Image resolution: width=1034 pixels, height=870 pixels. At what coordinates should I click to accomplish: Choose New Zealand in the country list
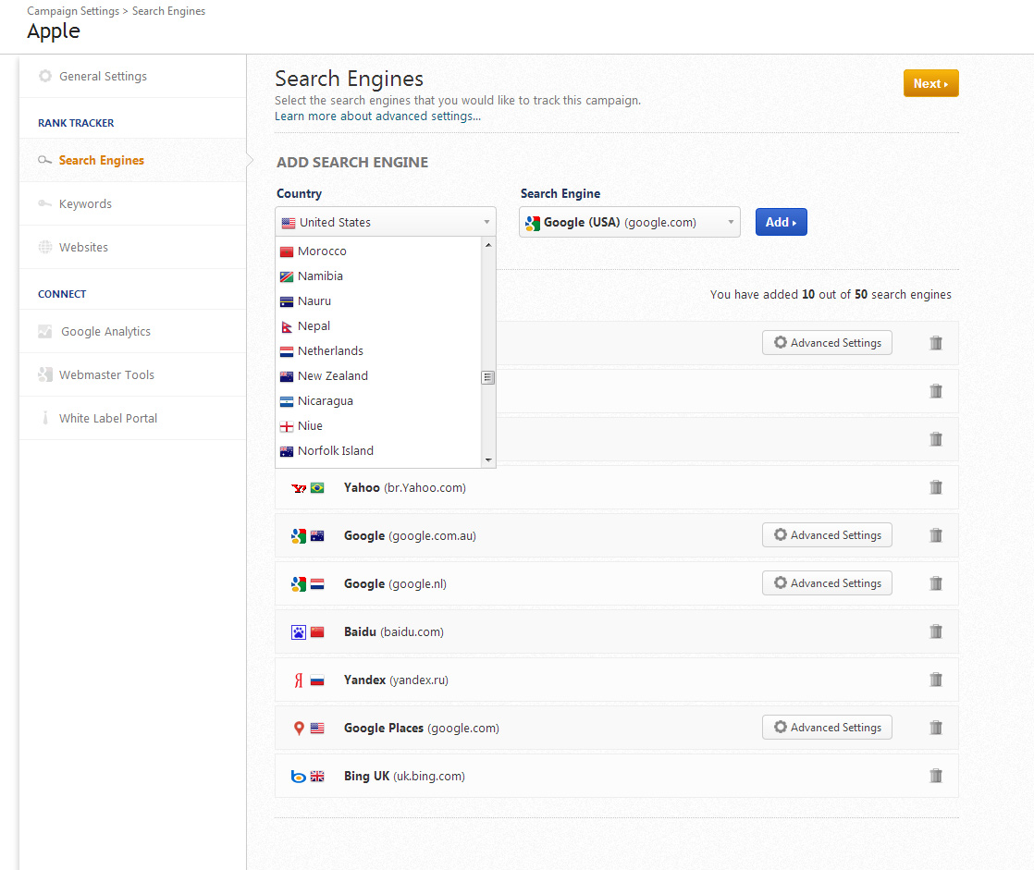coord(332,376)
